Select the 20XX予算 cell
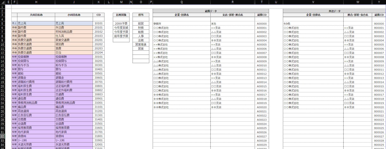This screenshot has width=386, height=149. click(121, 23)
